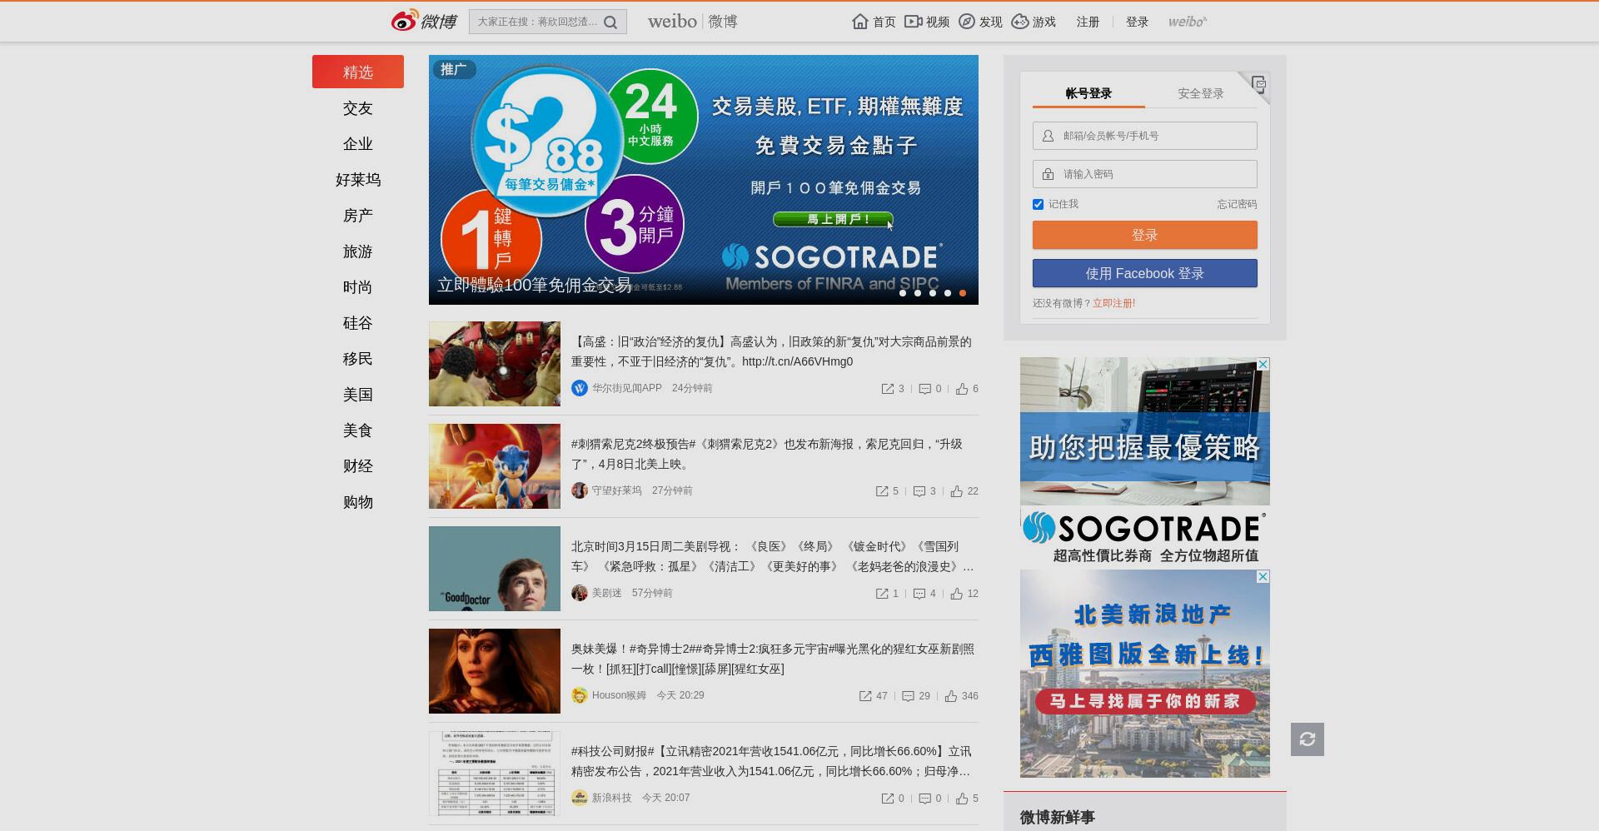
Task: Click comment icon on 奇异博士2 post
Action: click(909, 696)
